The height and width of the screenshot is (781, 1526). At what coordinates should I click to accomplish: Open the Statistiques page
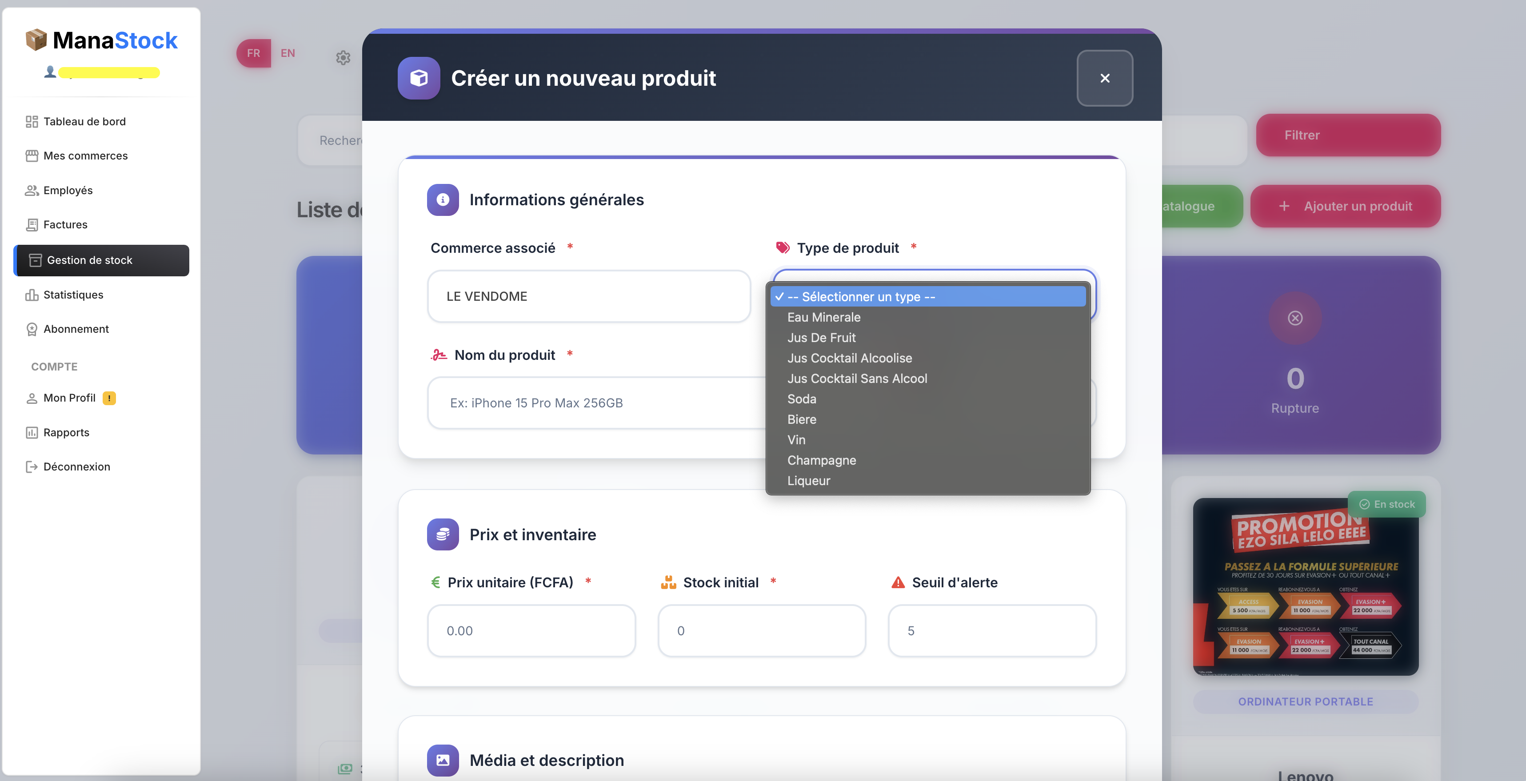coord(101,295)
